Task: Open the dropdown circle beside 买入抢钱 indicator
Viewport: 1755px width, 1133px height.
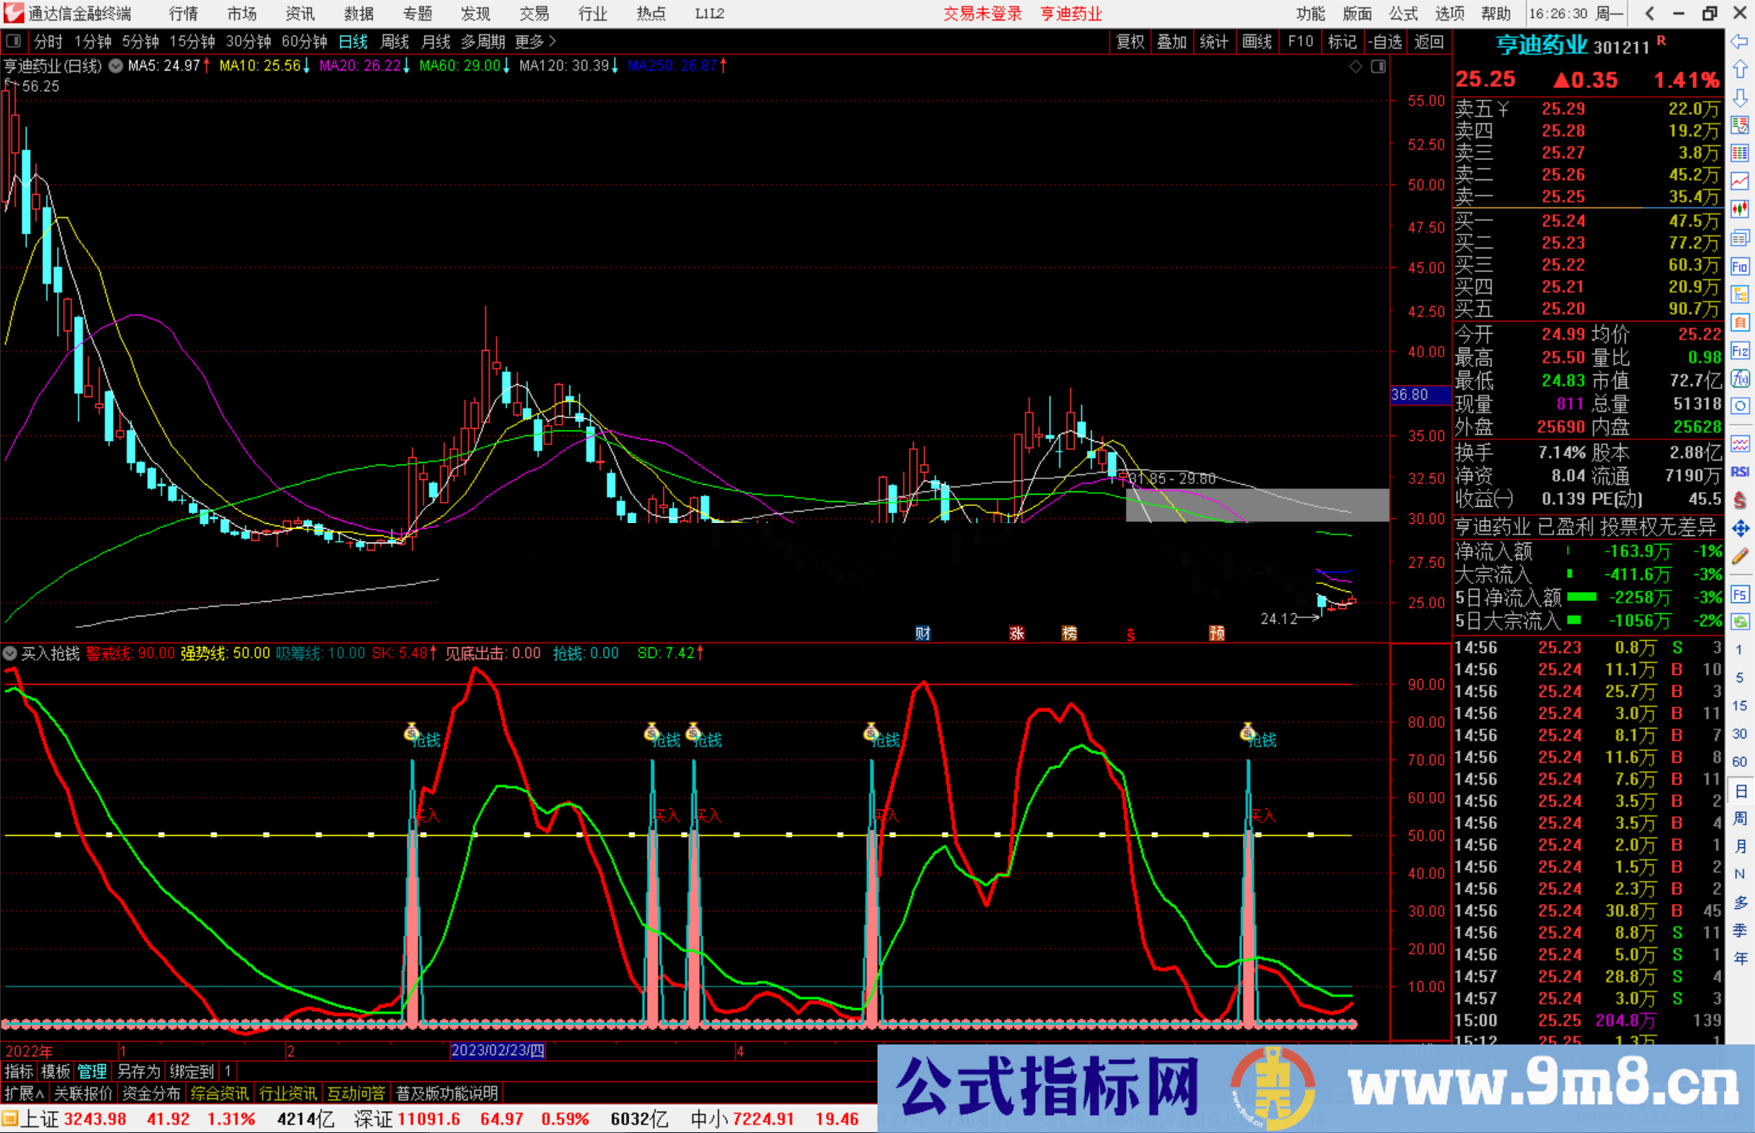Action: [10, 653]
